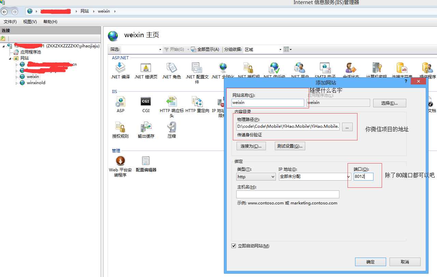
Task: Collapse the server root tree node
Action: click(x=4, y=46)
